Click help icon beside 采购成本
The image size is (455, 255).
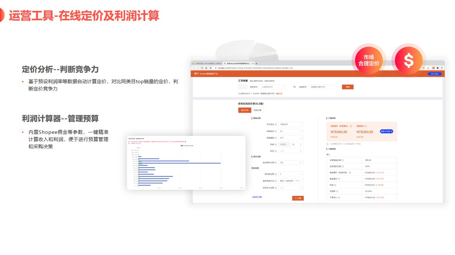click(x=276, y=131)
